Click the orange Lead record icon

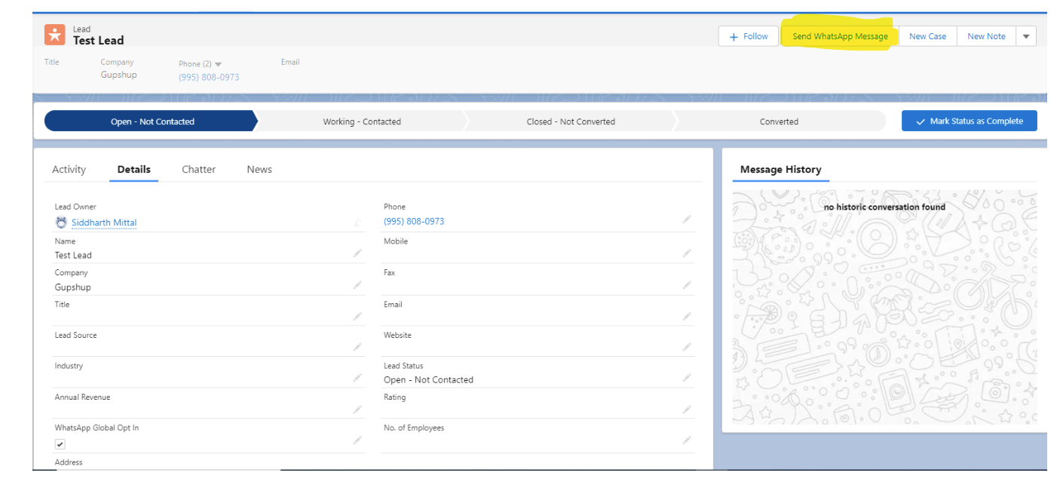(54, 35)
